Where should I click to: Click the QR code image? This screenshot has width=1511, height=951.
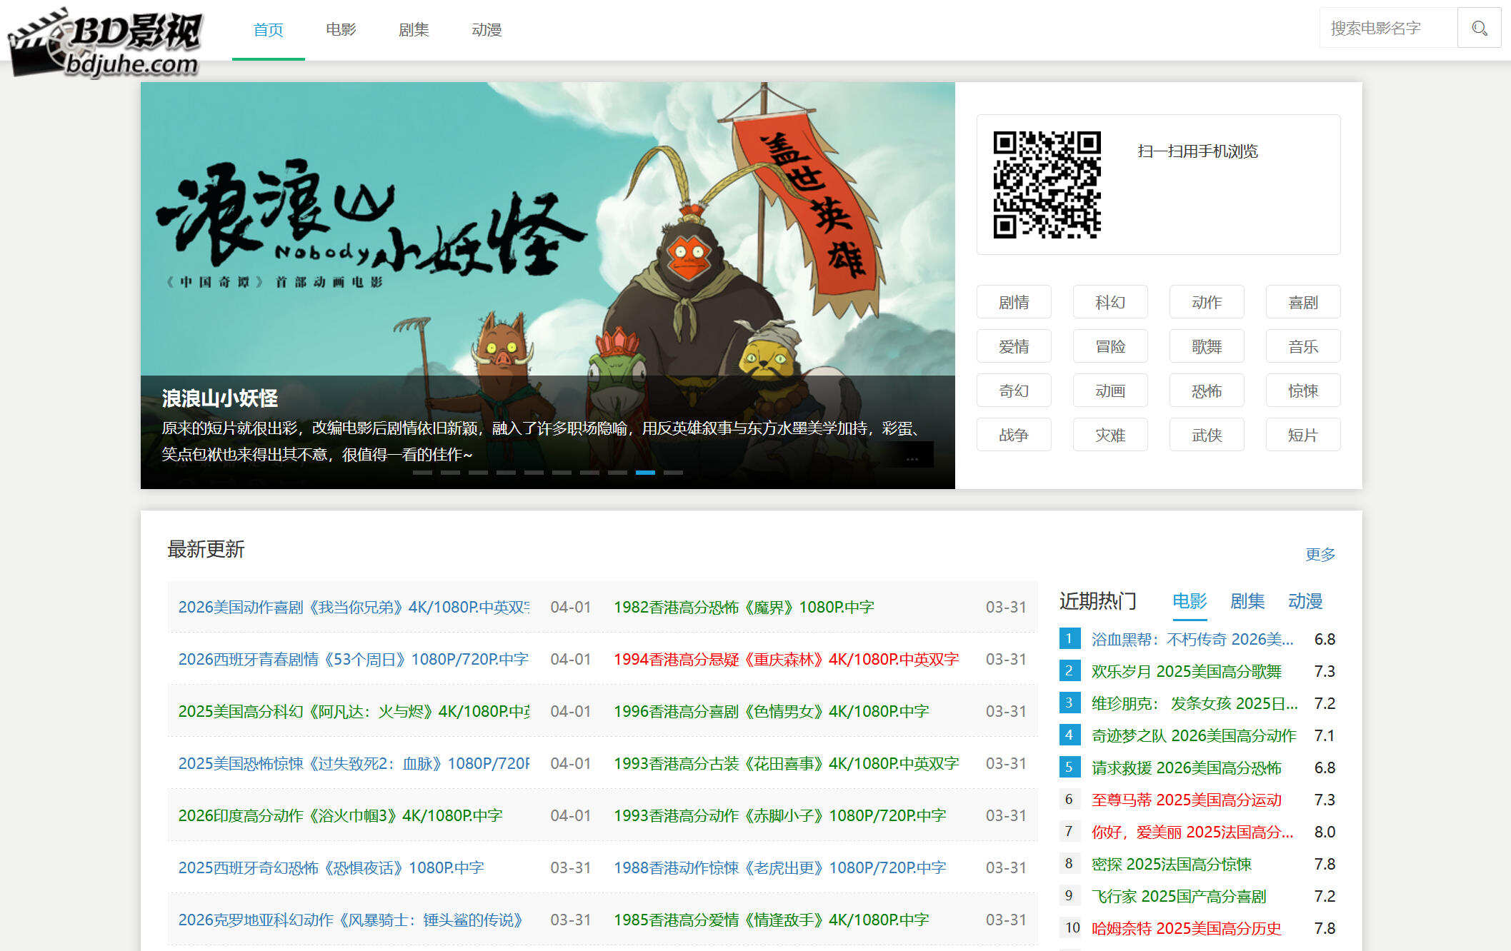click(1047, 184)
